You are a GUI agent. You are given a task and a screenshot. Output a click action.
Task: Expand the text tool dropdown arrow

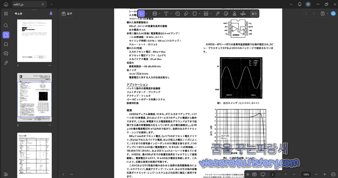(x=171, y=13)
